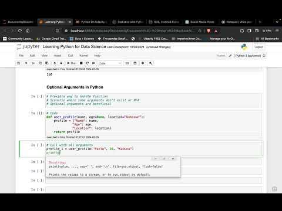Open Brave Shields lion icon

point(209,30)
